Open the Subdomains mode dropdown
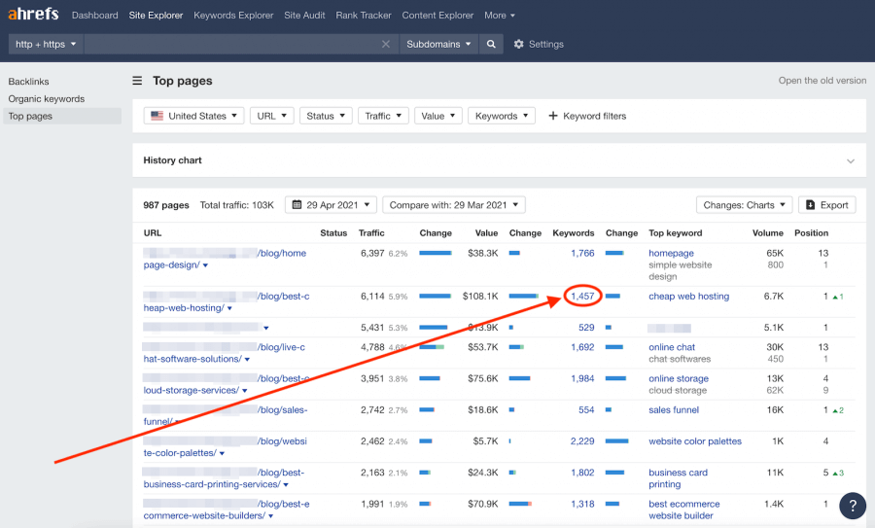This screenshot has width=875, height=528. (x=438, y=44)
